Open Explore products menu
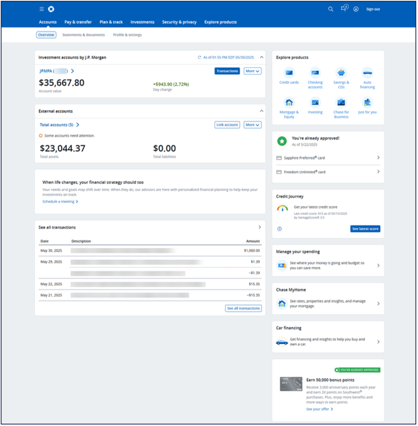This screenshot has width=418, height=426. 221,22
